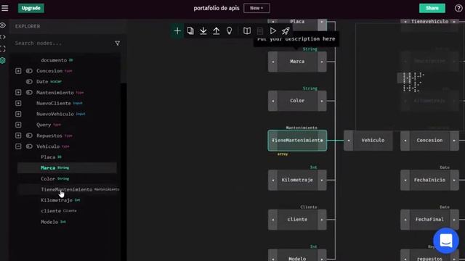465x261 pixels.
Task: Collapse the Vehiculo node in Explorer
Action: coord(18,146)
